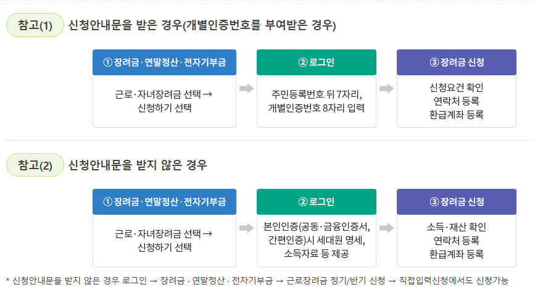Select green 로그인 header in 참고(2)
The image size is (535, 295).
[x=317, y=202]
